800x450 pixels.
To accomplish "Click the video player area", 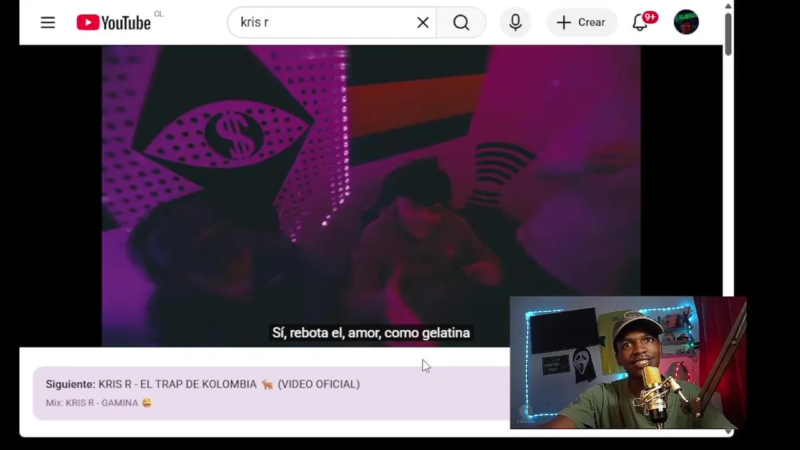I will [x=371, y=196].
